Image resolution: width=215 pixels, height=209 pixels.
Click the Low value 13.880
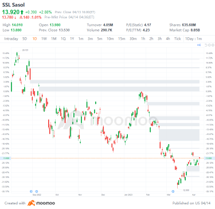tap(16, 30)
